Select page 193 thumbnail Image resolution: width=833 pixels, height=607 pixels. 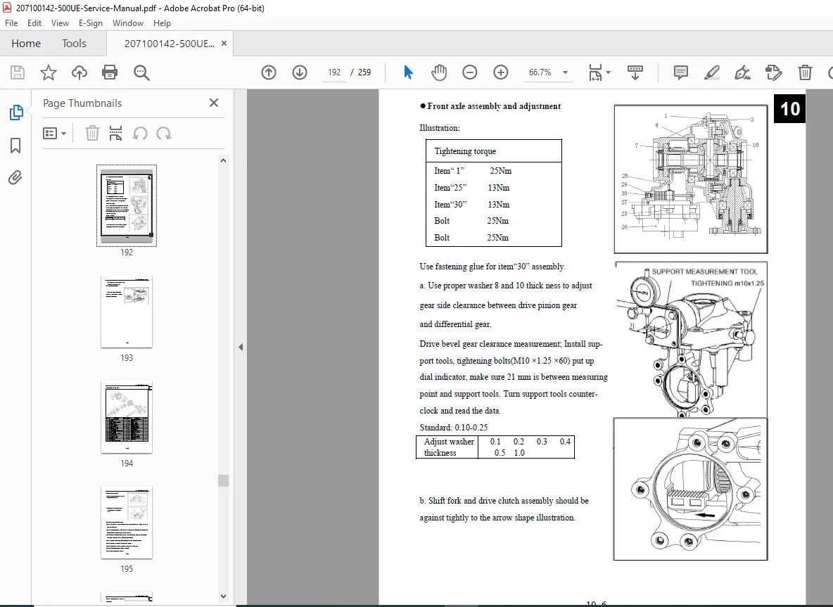[x=127, y=312]
